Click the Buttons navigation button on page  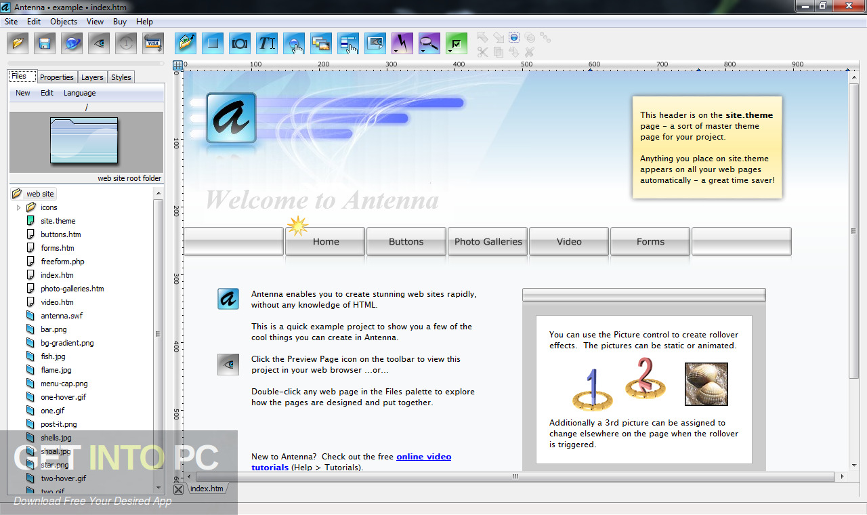(406, 241)
